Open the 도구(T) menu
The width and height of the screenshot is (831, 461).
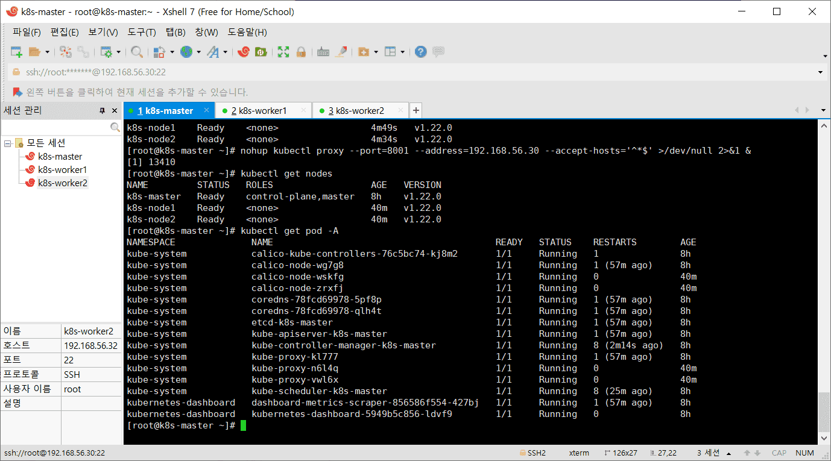pos(142,32)
